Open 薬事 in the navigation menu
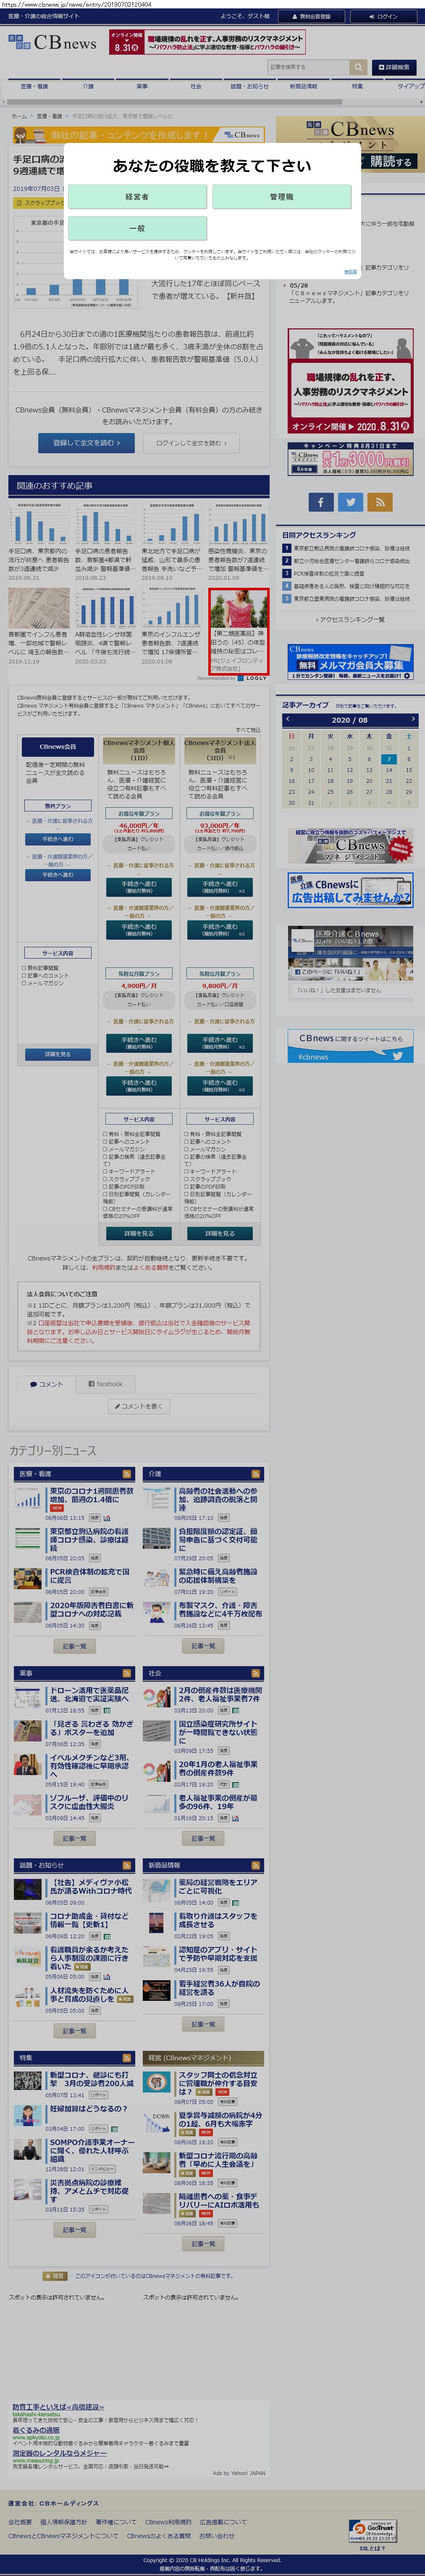 (x=142, y=87)
